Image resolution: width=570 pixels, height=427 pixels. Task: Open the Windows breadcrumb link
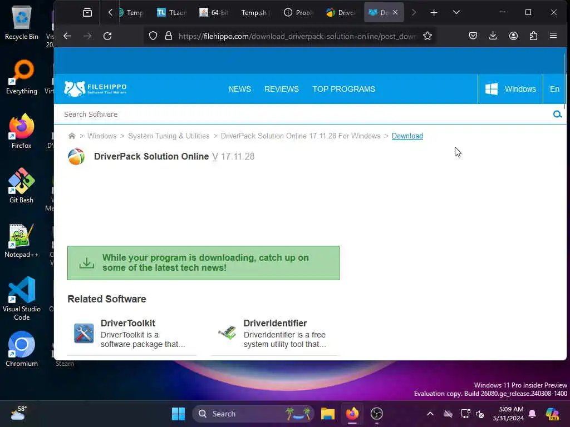(x=102, y=136)
